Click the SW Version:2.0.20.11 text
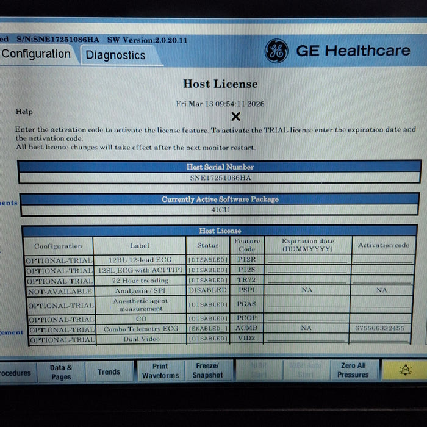 pos(147,40)
